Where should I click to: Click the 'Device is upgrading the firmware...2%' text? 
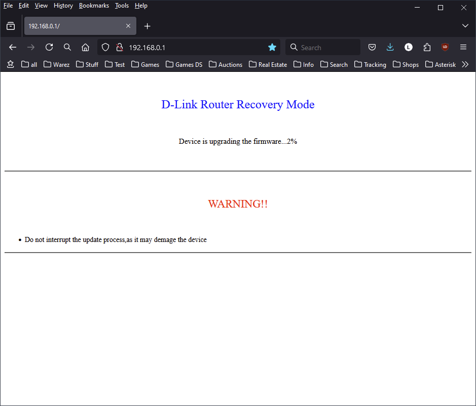click(238, 141)
